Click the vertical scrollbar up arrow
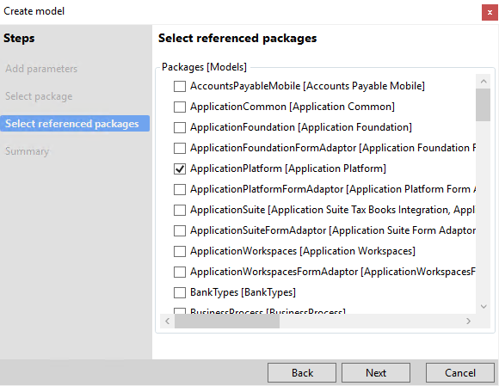This screenshot has height=386, width=499. pos(484,82)
